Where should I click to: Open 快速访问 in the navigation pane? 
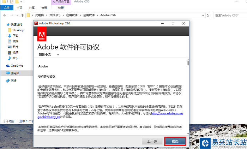point(16,24)
